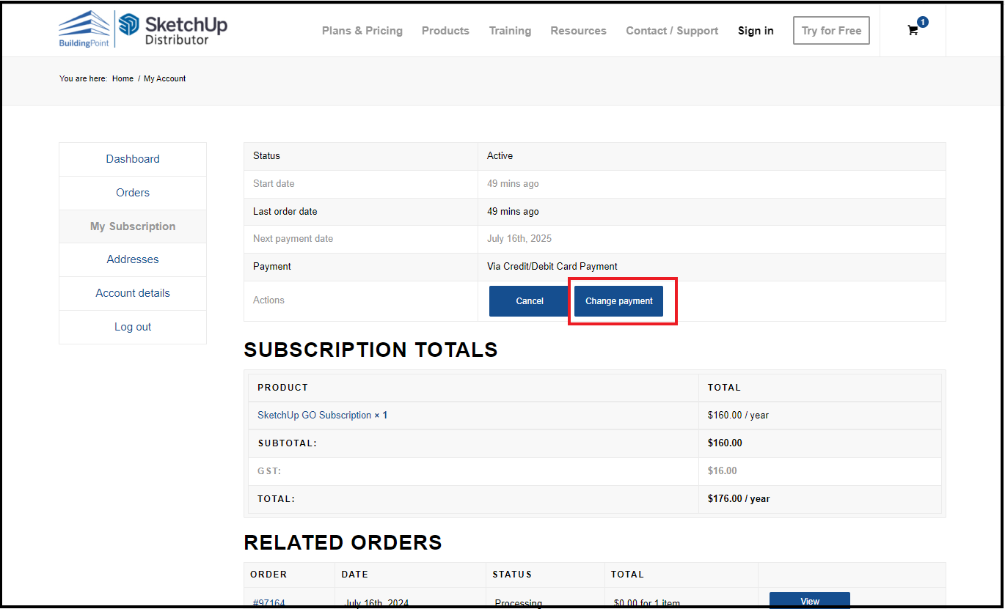The image size is (1005, 609).
Task: Click the SketchUp Distributor logo
Action: tap(173, 29)
